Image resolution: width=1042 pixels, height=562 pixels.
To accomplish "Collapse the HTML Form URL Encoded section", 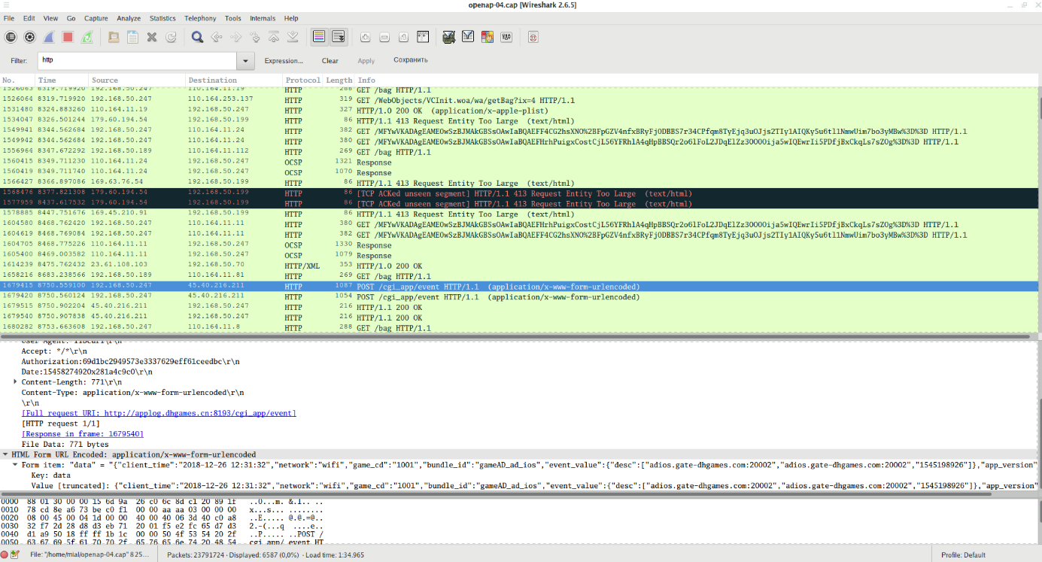I will pos(6,454).
